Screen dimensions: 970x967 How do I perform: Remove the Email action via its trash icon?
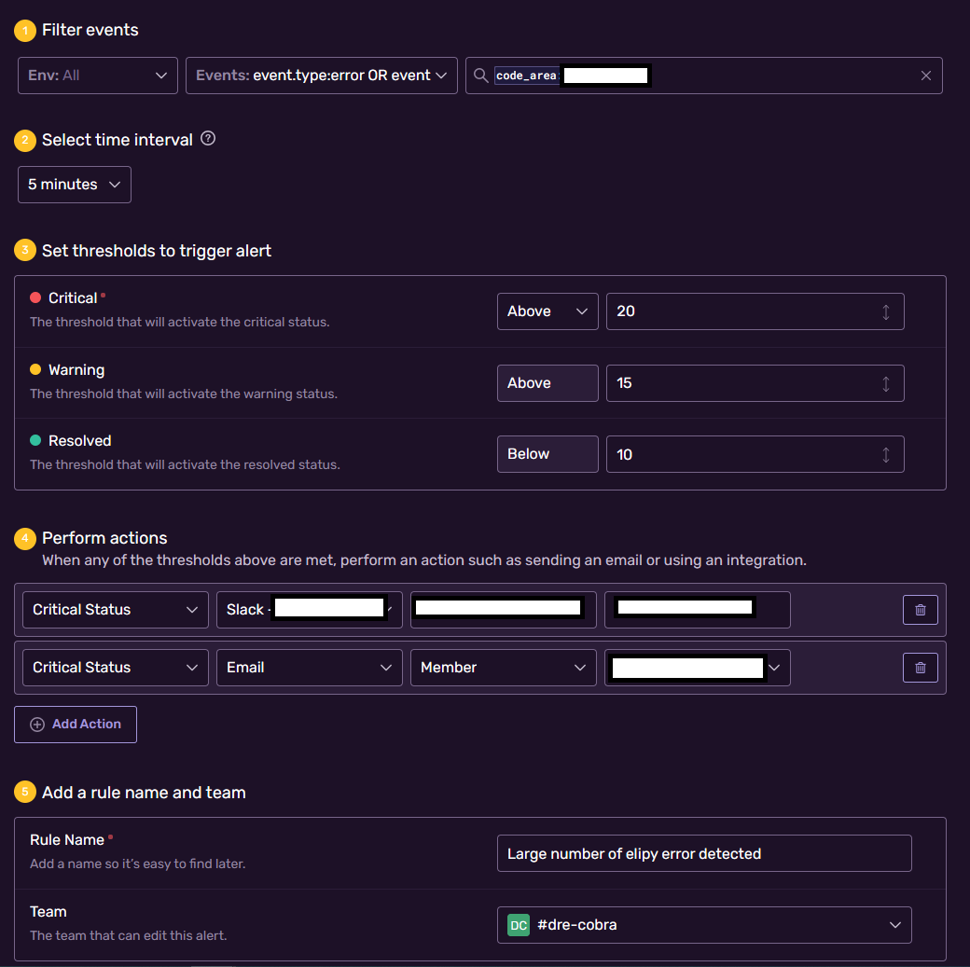point(920,667)
